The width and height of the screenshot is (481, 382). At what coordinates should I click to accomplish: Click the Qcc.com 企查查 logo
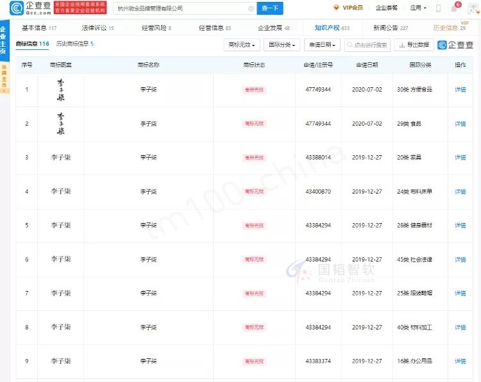coord(30,8)
